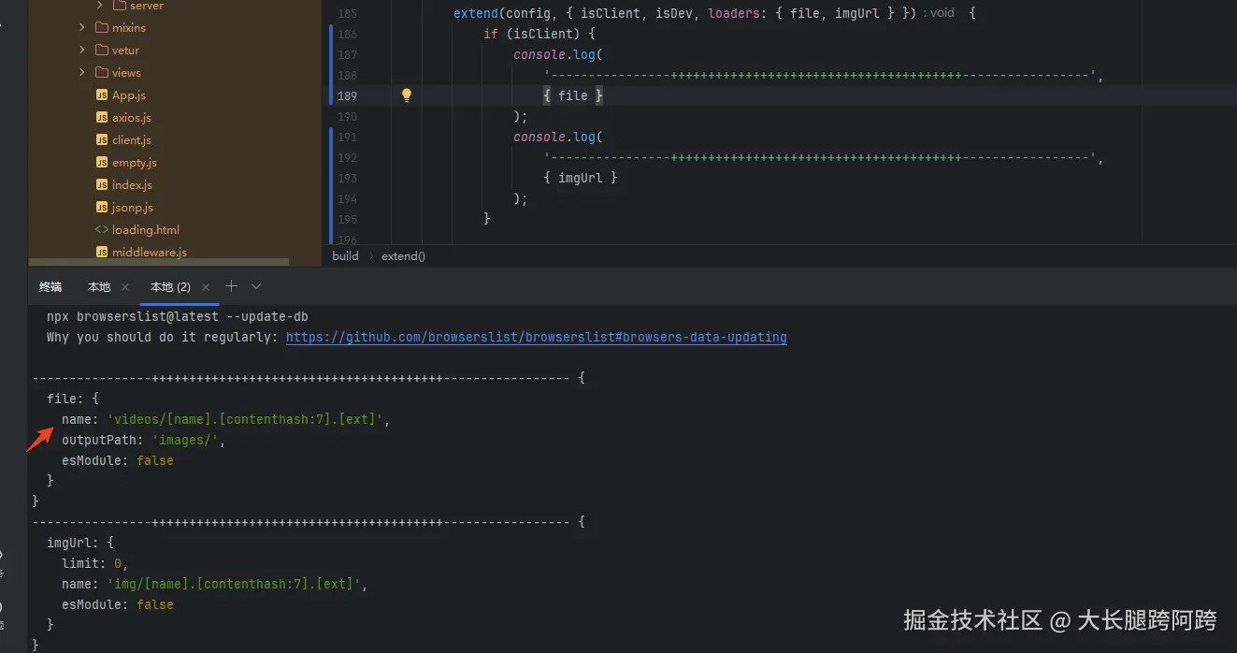Image resolution: width=1237 pixels, height=653 pixels.
Task: Open App.js in the project tree
Action: [129, 95]
